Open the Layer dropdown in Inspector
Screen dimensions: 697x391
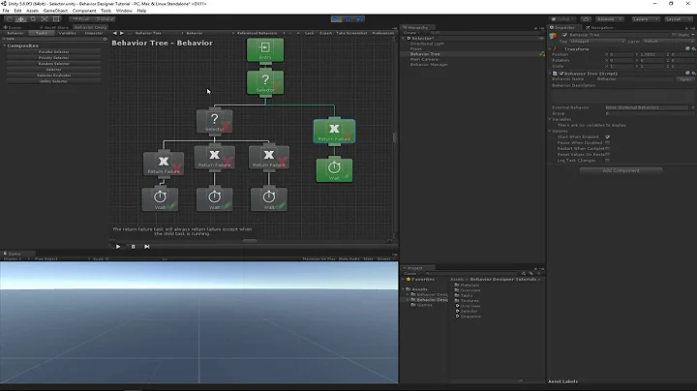point(668,42)
